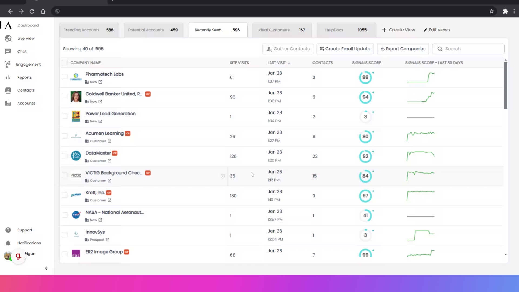Image resolution: width=519 pixels, height=292 pixels.
Task: Sort by the Signals Score column header
Action: pos(367,63)
